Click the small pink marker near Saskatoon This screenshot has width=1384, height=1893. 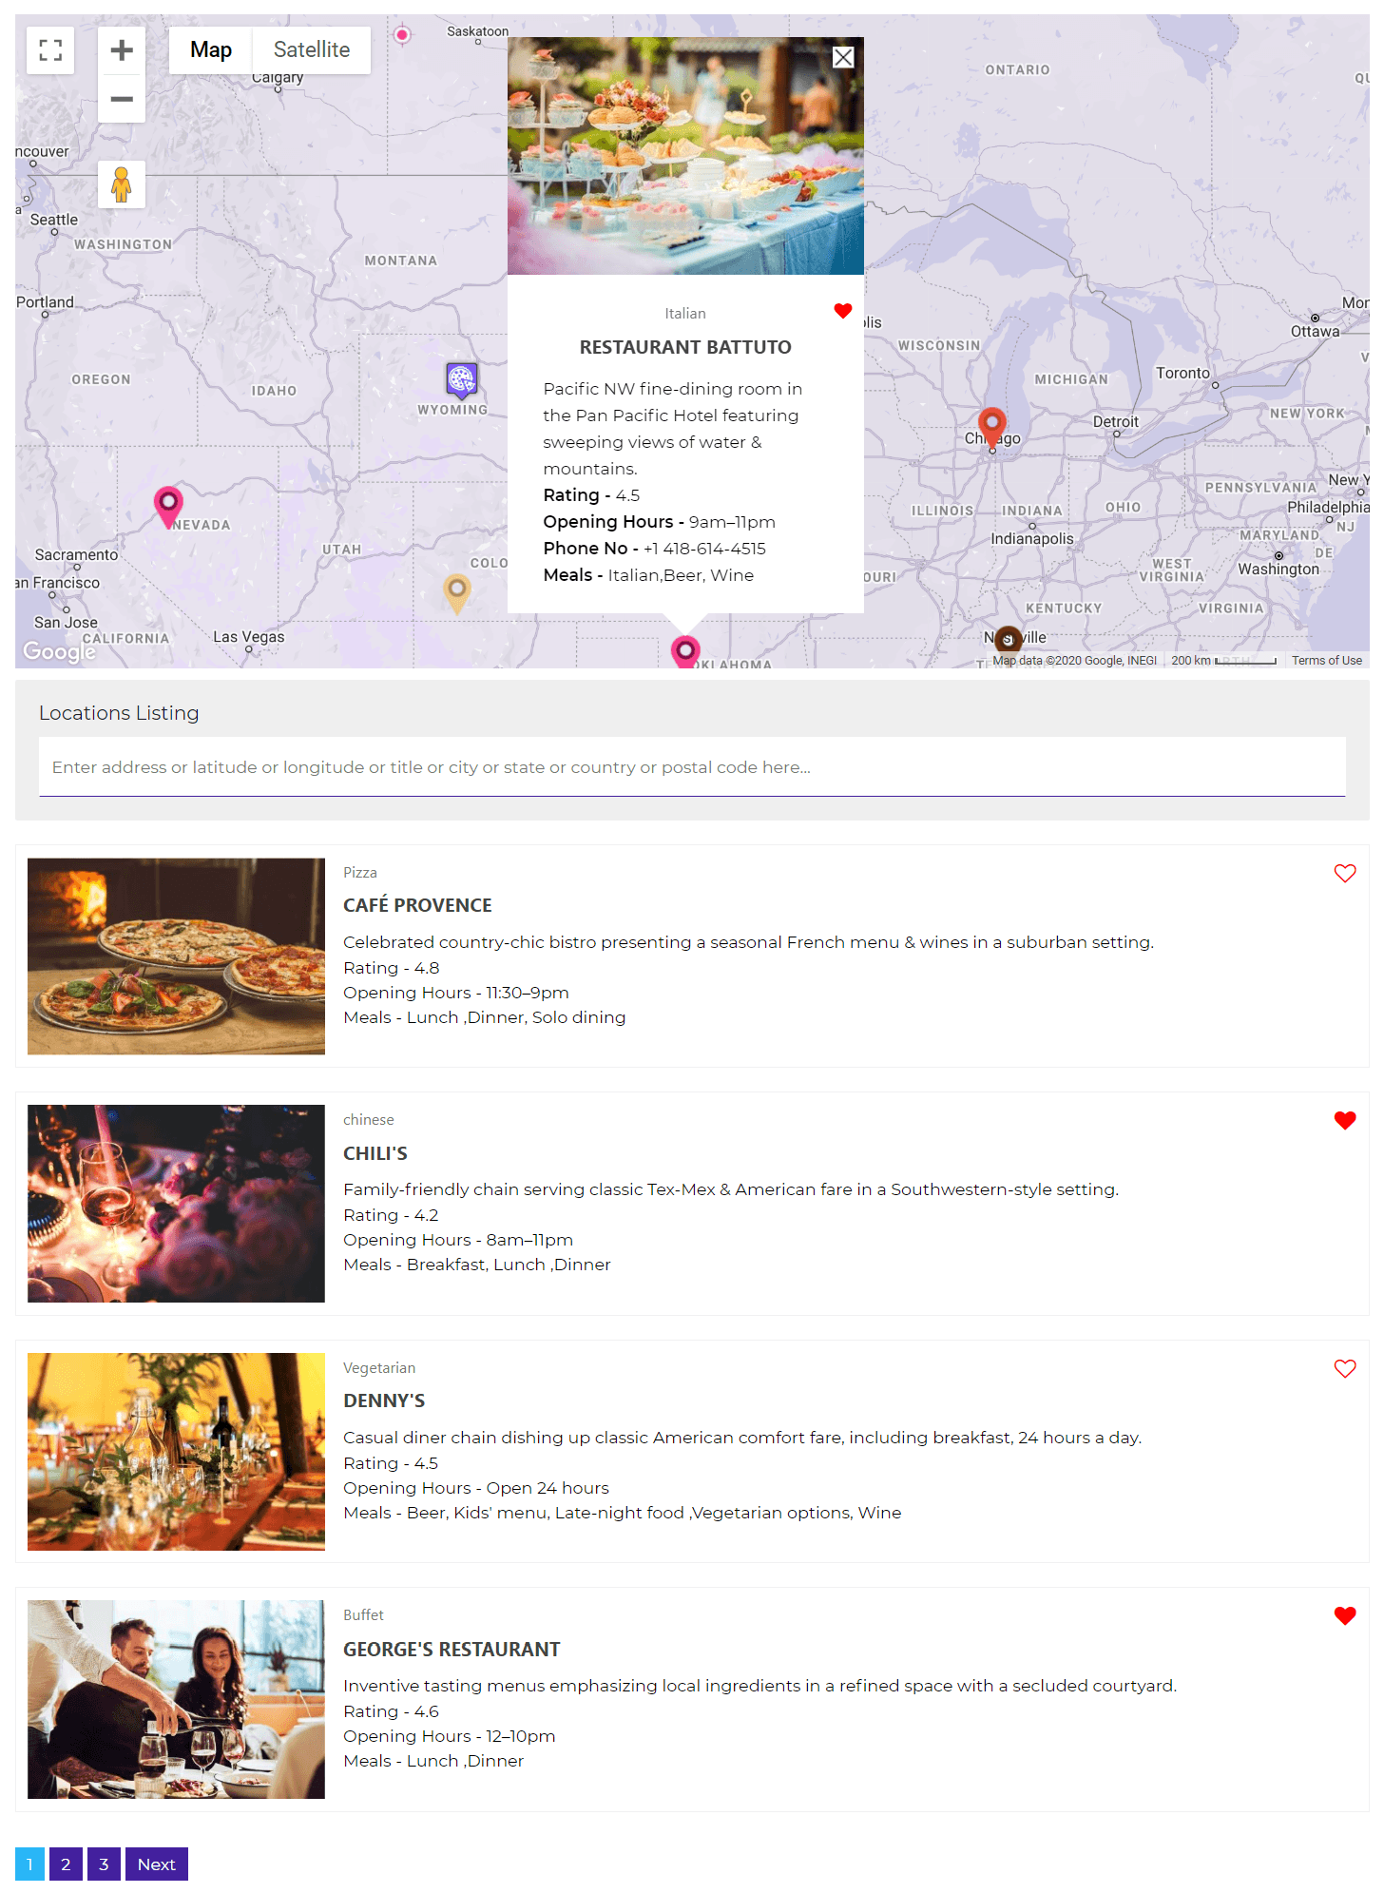[x=402, y=35]
